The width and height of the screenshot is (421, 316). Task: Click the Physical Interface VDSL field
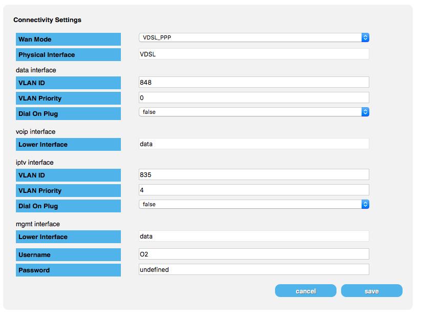click(254, 54)
